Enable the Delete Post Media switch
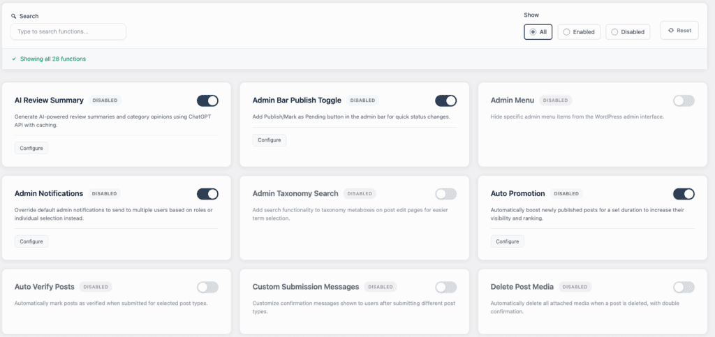 tap(684, 287)
